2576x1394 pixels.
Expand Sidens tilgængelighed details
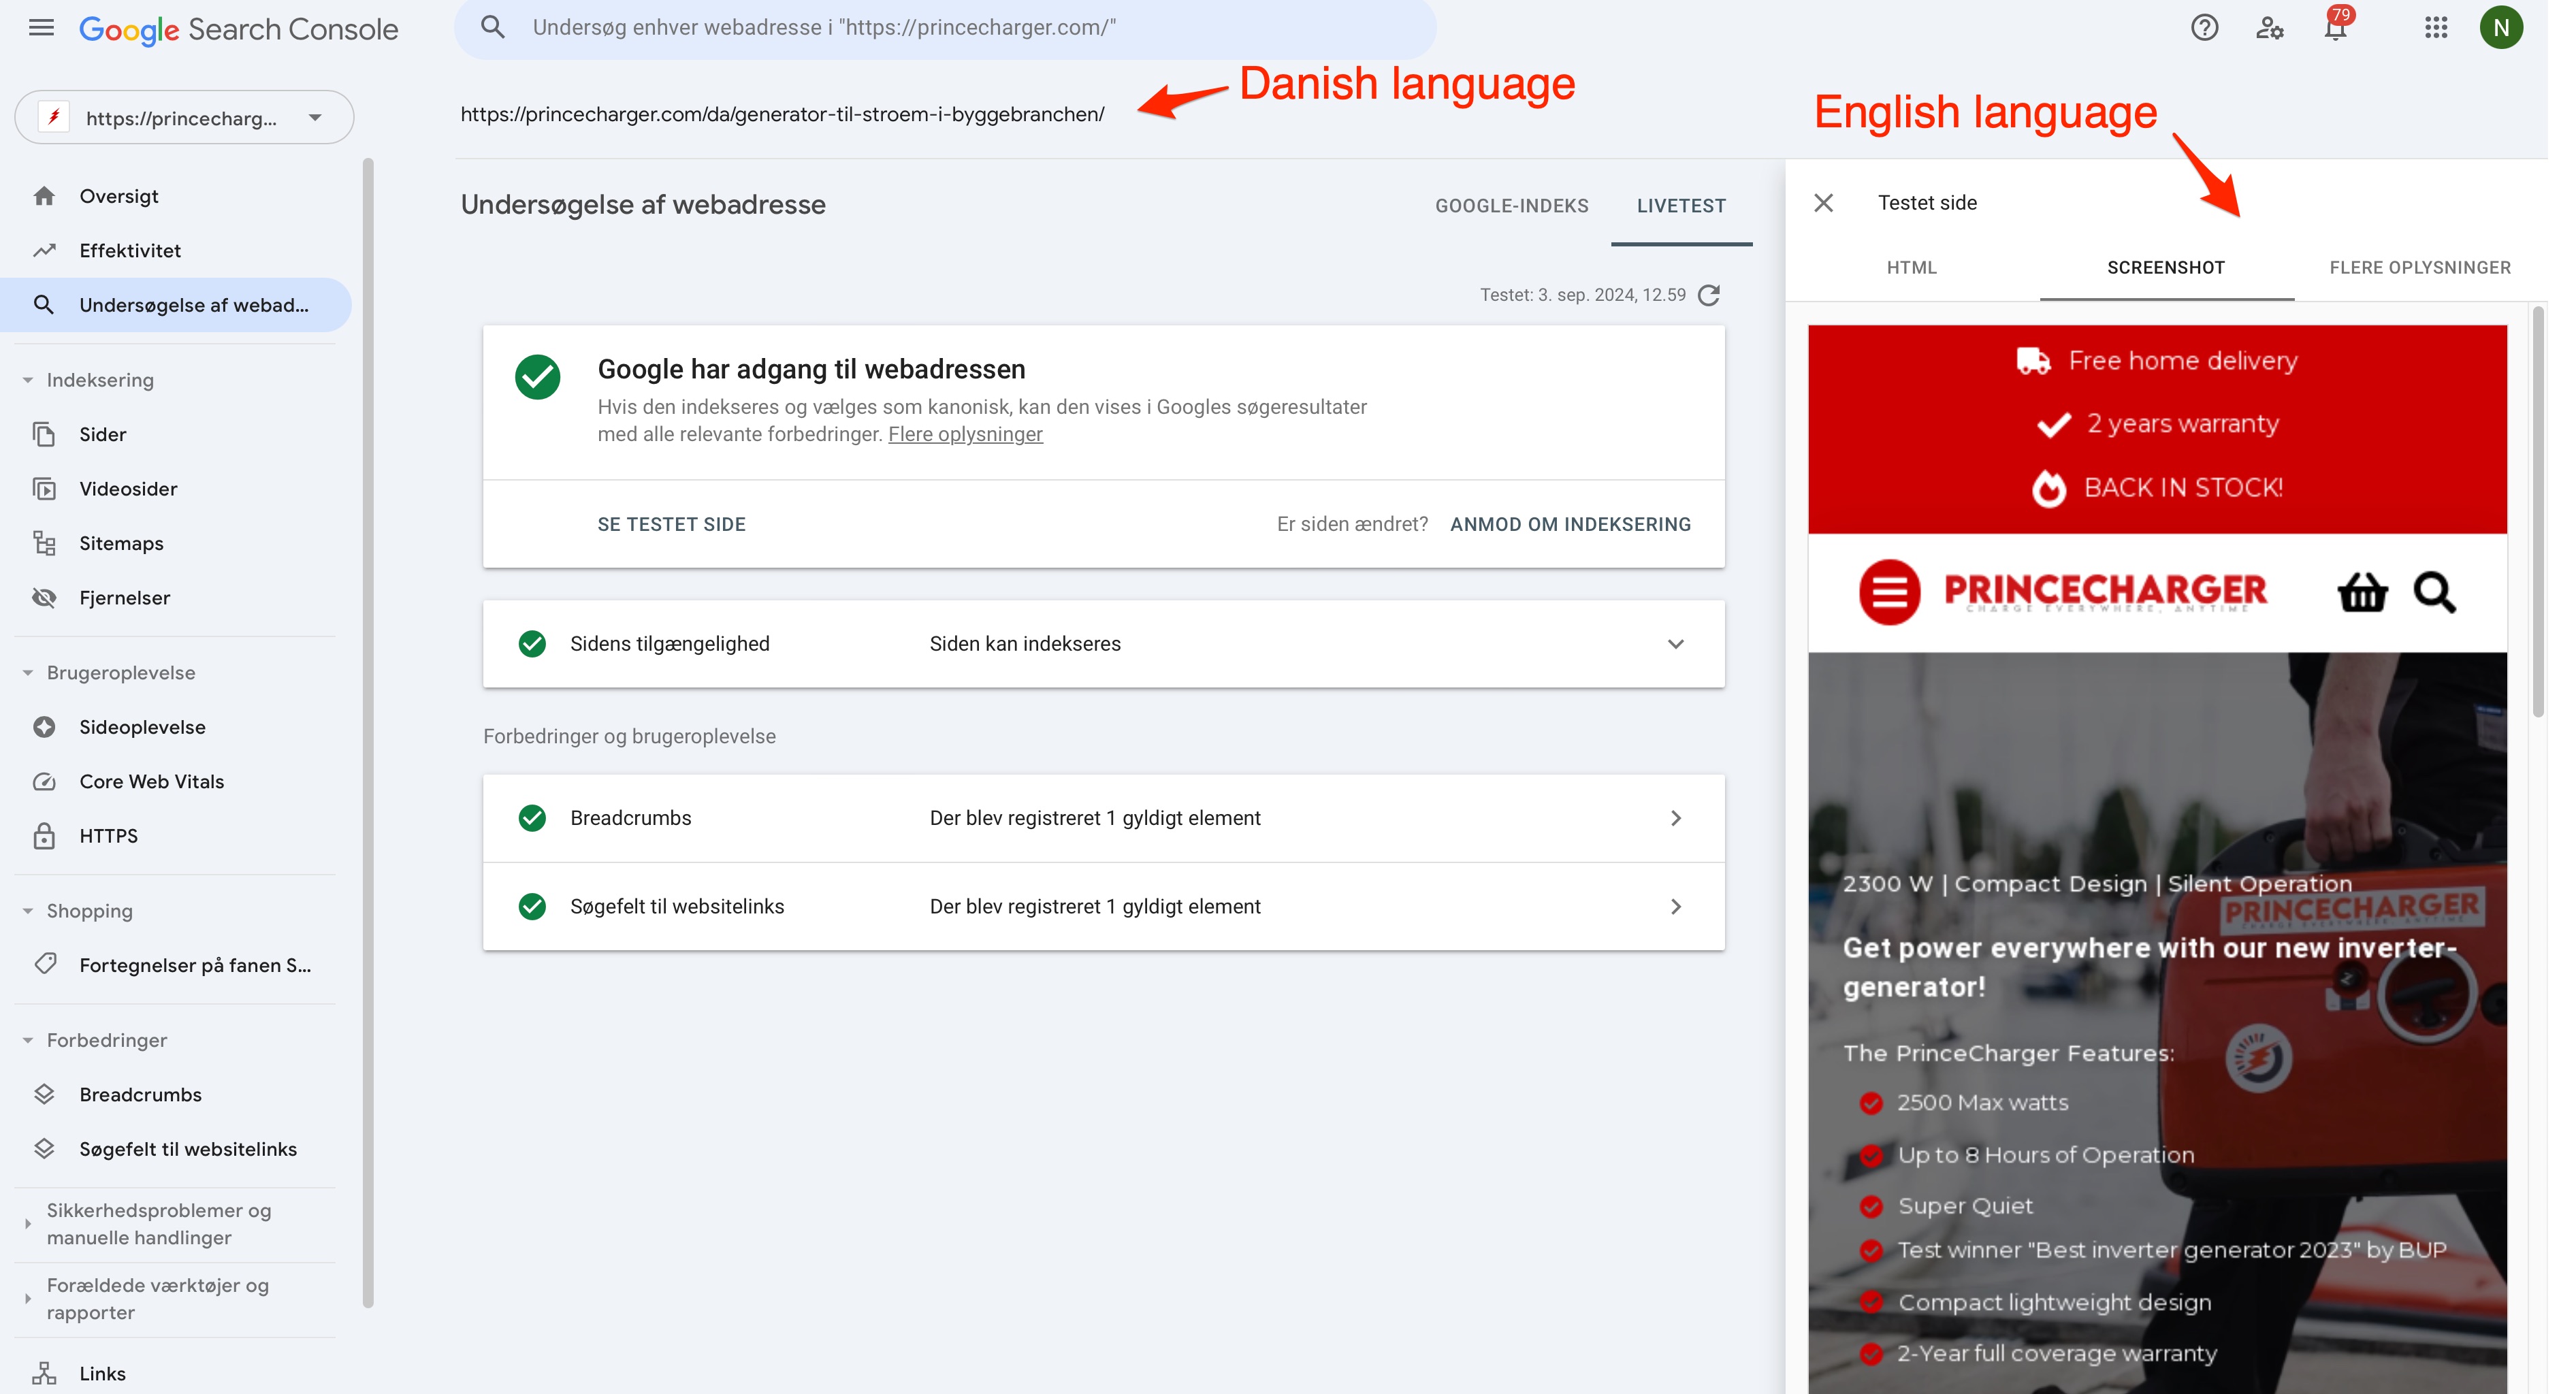coord(1676,644)
